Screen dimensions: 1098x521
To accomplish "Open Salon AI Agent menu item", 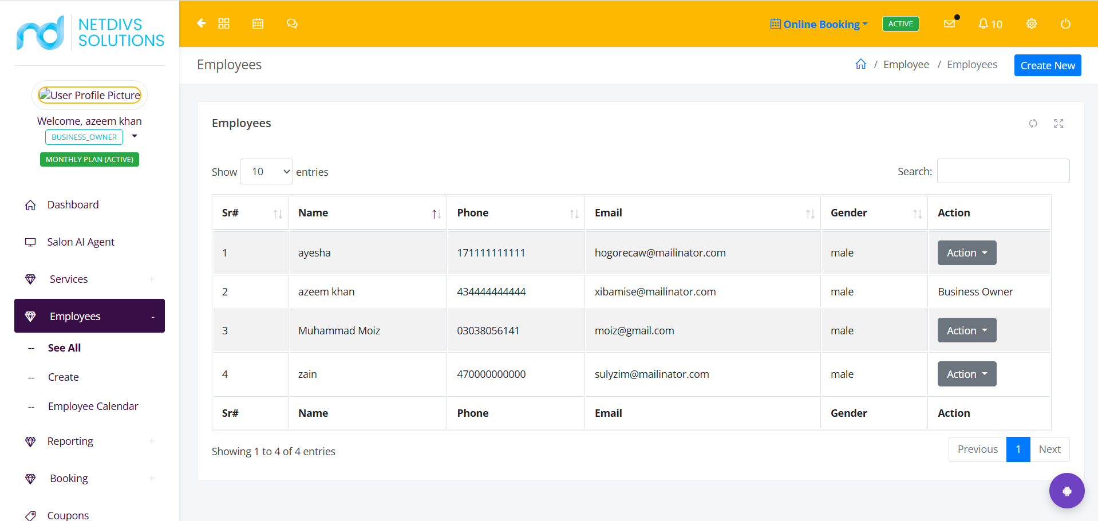I will pos(81,242).
